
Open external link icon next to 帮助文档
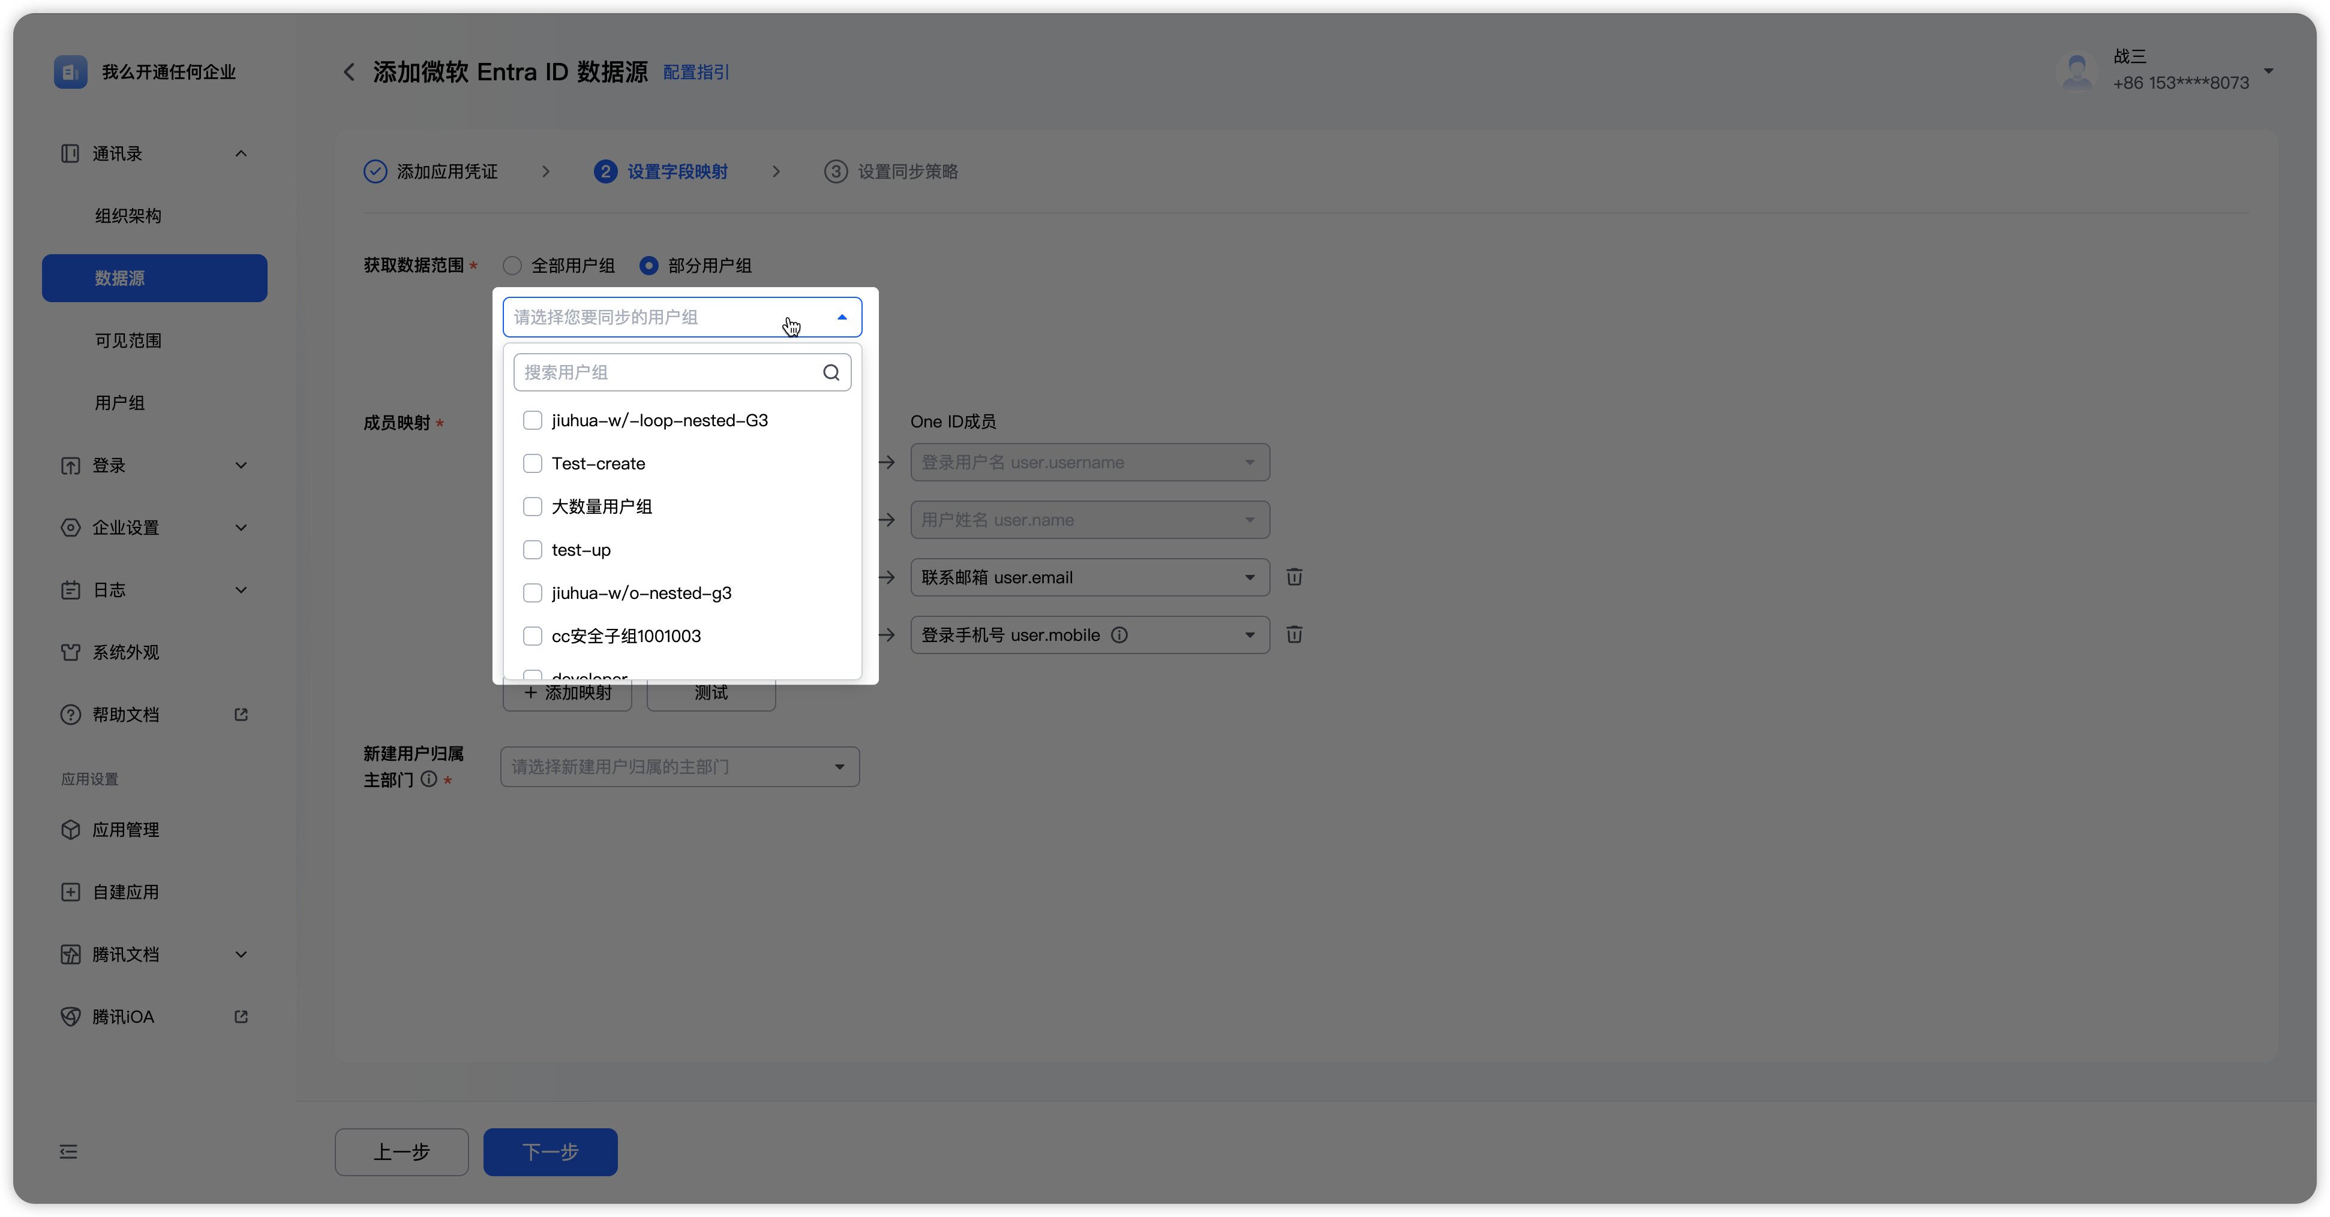click(241, 714)
